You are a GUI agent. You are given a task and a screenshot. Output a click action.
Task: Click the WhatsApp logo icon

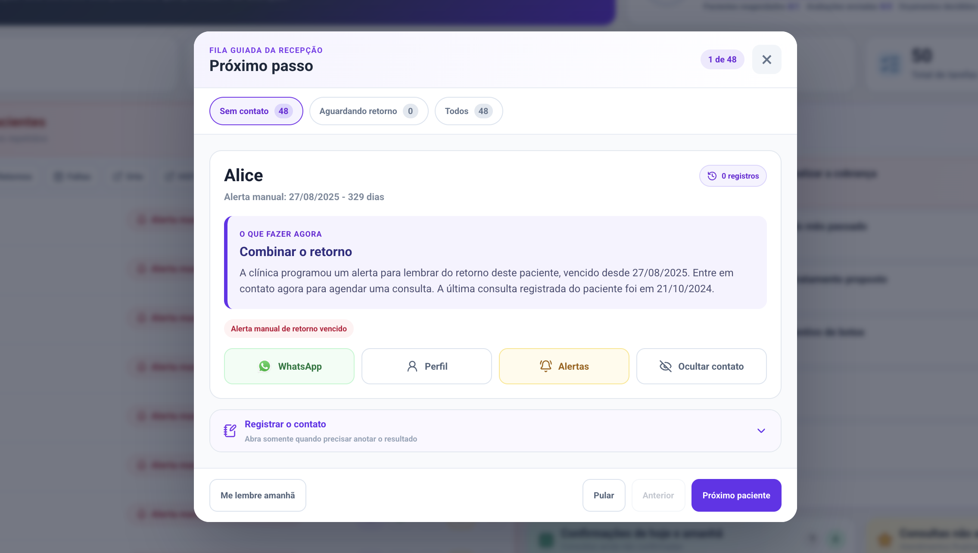[265, 366]
